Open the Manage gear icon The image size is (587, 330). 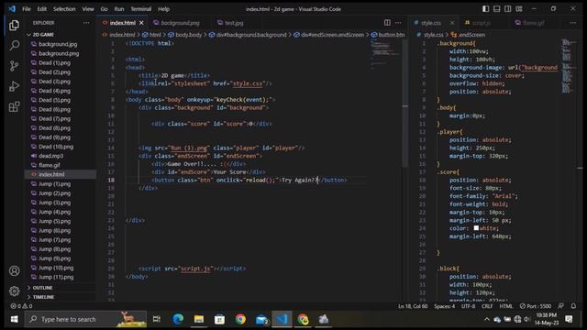(15, 291)
